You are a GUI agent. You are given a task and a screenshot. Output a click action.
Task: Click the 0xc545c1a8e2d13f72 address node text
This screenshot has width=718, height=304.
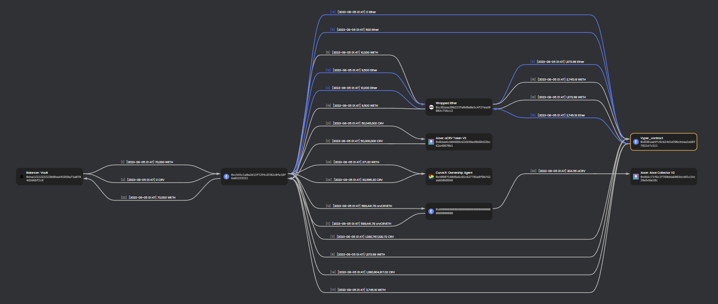point(258,177)
